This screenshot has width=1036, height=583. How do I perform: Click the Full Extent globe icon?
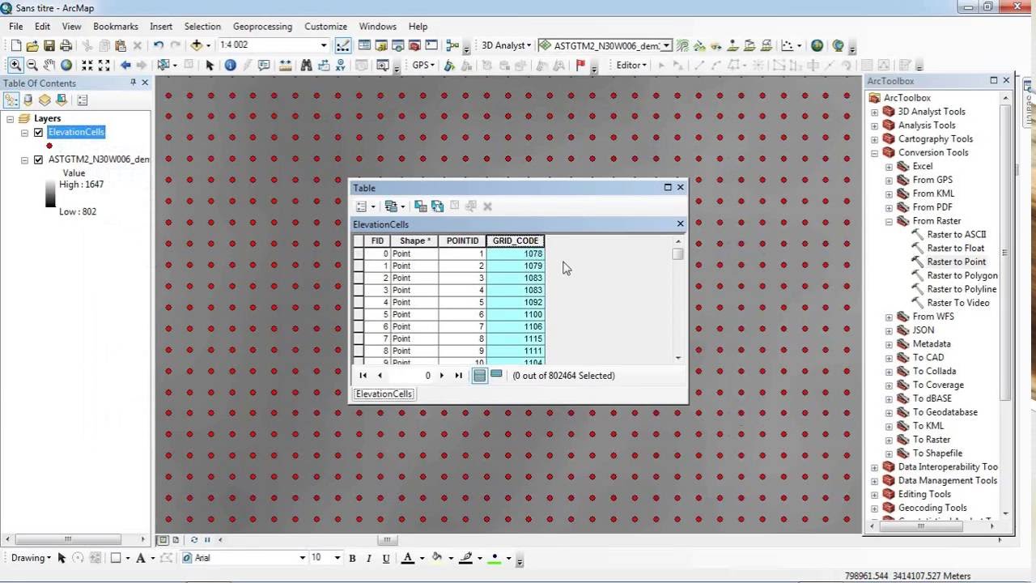click(x=66, y=65)
